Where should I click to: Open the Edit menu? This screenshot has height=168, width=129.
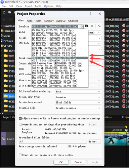11,6
